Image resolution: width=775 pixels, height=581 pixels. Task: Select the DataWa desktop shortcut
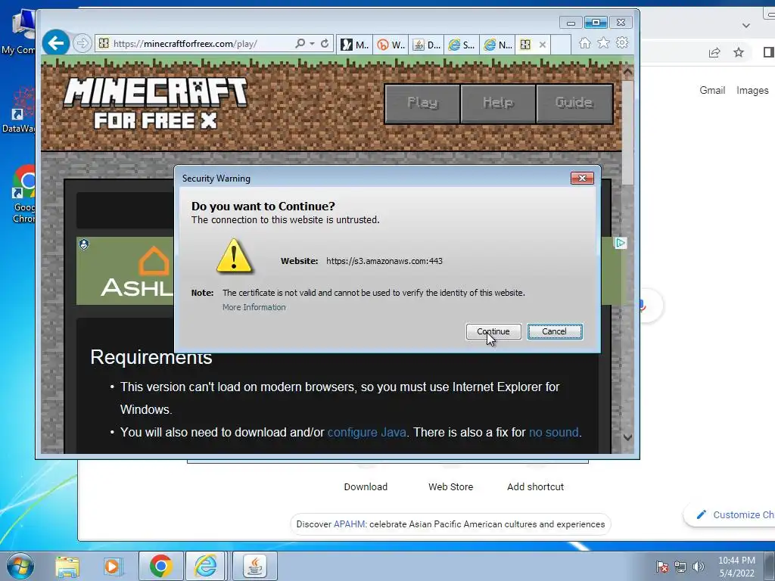click(20, 110)
